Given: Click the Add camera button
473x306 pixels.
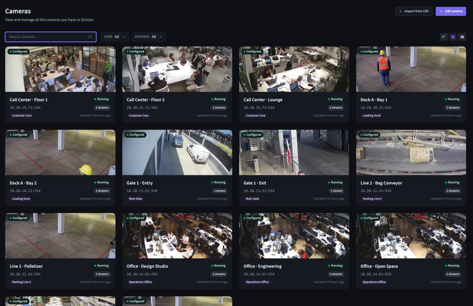Looking at the screenshot, I should (451, 11).
